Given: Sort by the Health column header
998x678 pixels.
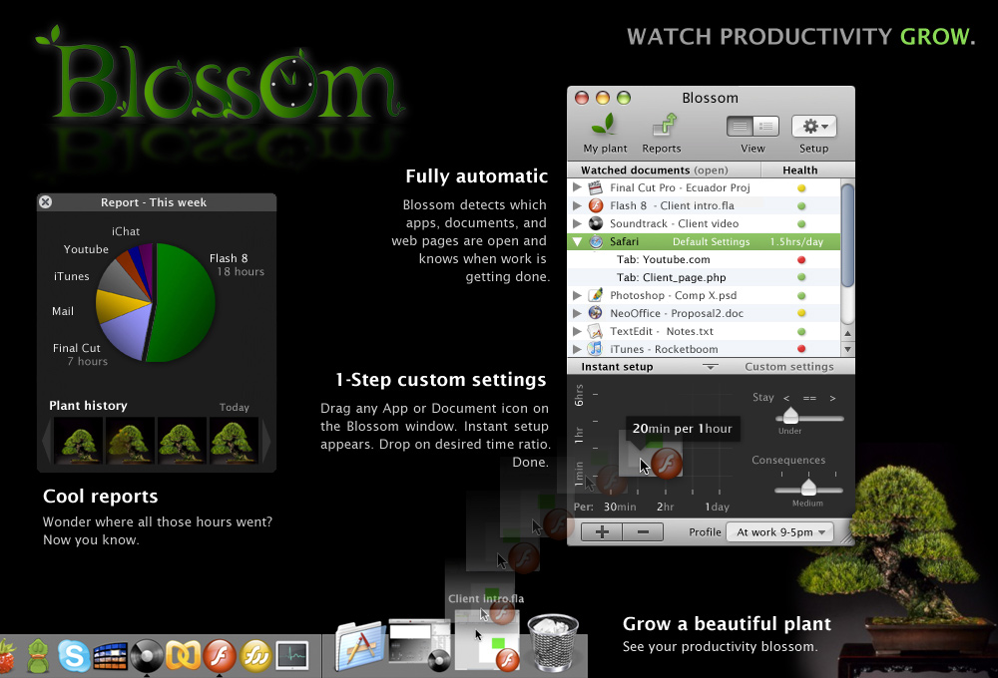Looking at the screenshot, I should point(800,169).
